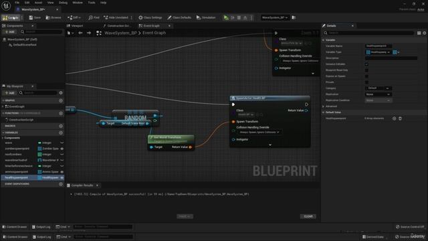The height and width of the screenshot is (241, 428).
Task: Open the Edit menu
Action: point(27,3)
